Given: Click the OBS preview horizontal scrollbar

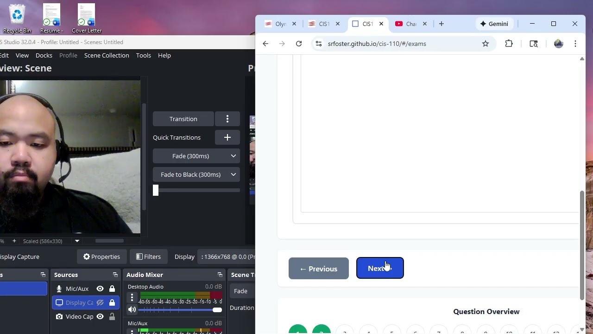Looking at the screenshot, I should [110, 241].
